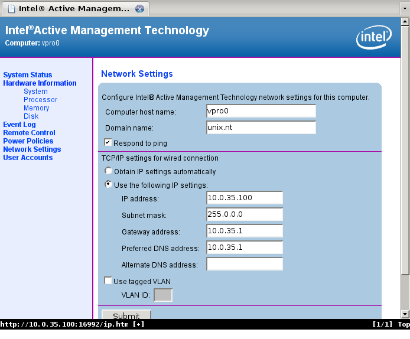Enable the Use tagged VLAN checkbox
Screen dimensions: 410x339
pyautogui.click(x=108, y=281)
